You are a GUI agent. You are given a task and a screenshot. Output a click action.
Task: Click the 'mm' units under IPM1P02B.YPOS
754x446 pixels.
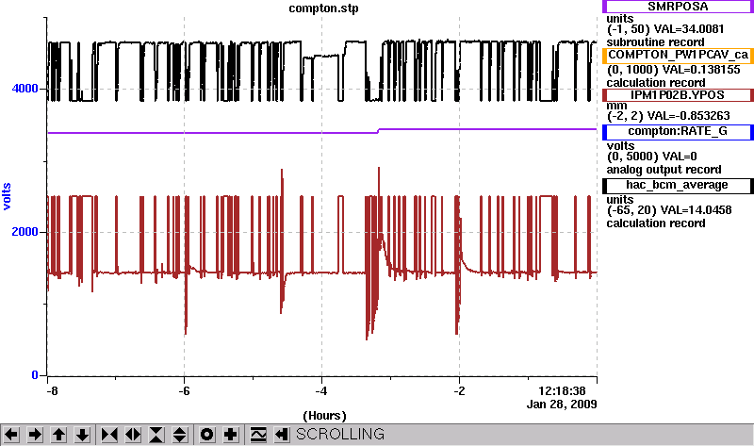[x=616, y=106]
